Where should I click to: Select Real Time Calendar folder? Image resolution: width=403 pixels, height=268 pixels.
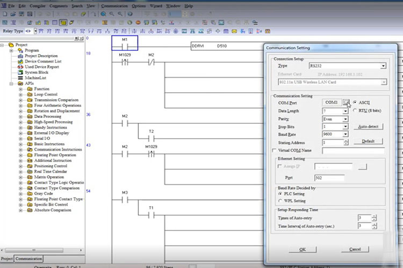tap(51, 172)
